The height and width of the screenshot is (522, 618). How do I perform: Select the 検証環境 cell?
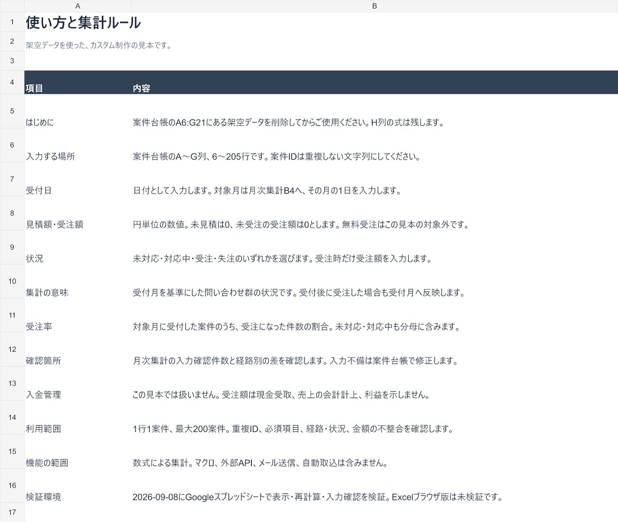tap(78, 486)
